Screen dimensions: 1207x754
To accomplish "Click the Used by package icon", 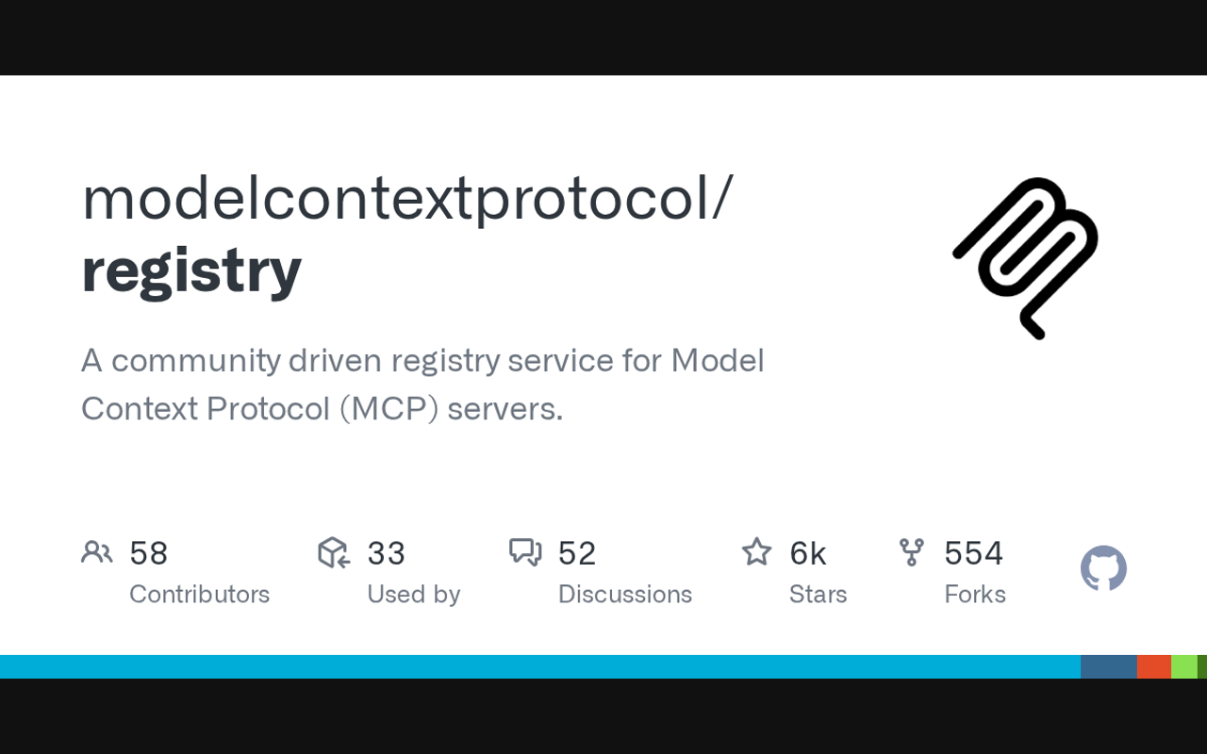I will 334,552.
